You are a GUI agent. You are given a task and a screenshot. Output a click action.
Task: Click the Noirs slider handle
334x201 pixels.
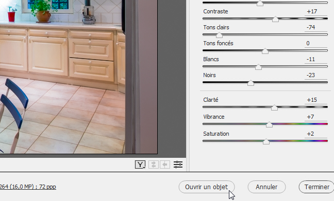[x=250, y=83]
